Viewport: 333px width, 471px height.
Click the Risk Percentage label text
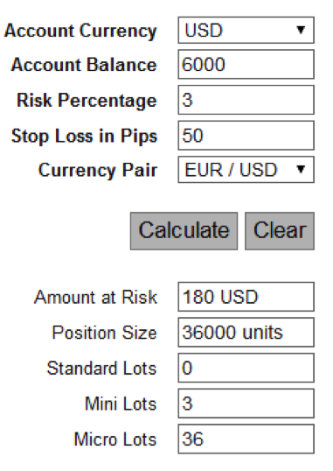(87, 101)
